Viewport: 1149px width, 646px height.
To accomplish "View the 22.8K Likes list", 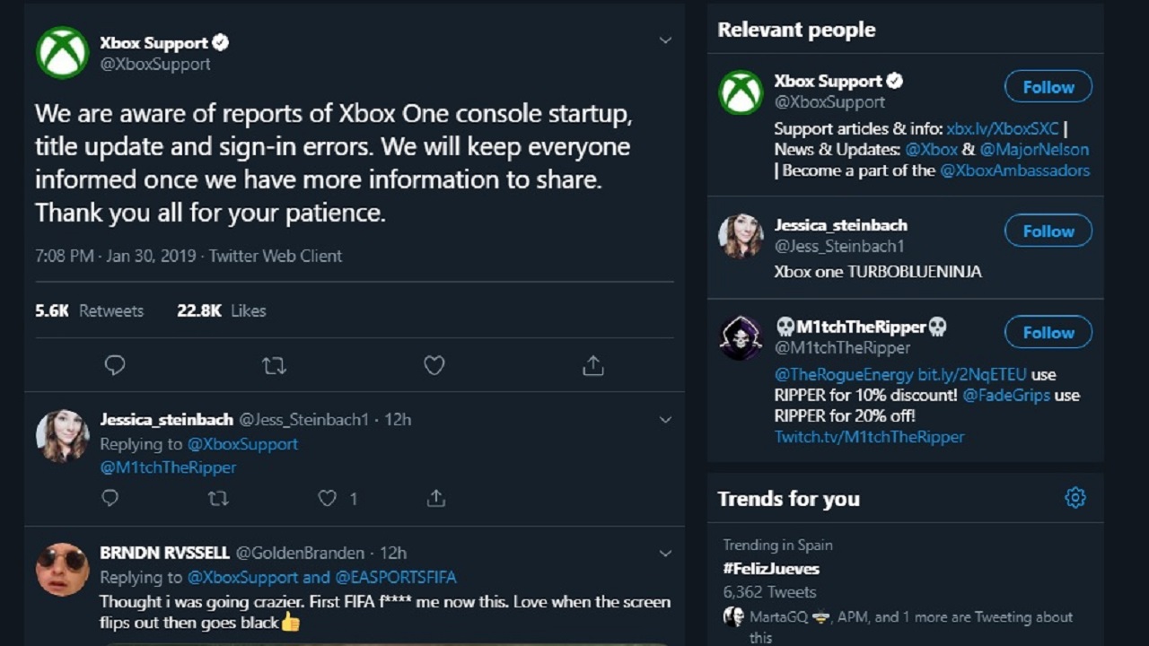I will click(x=222, y=310).
